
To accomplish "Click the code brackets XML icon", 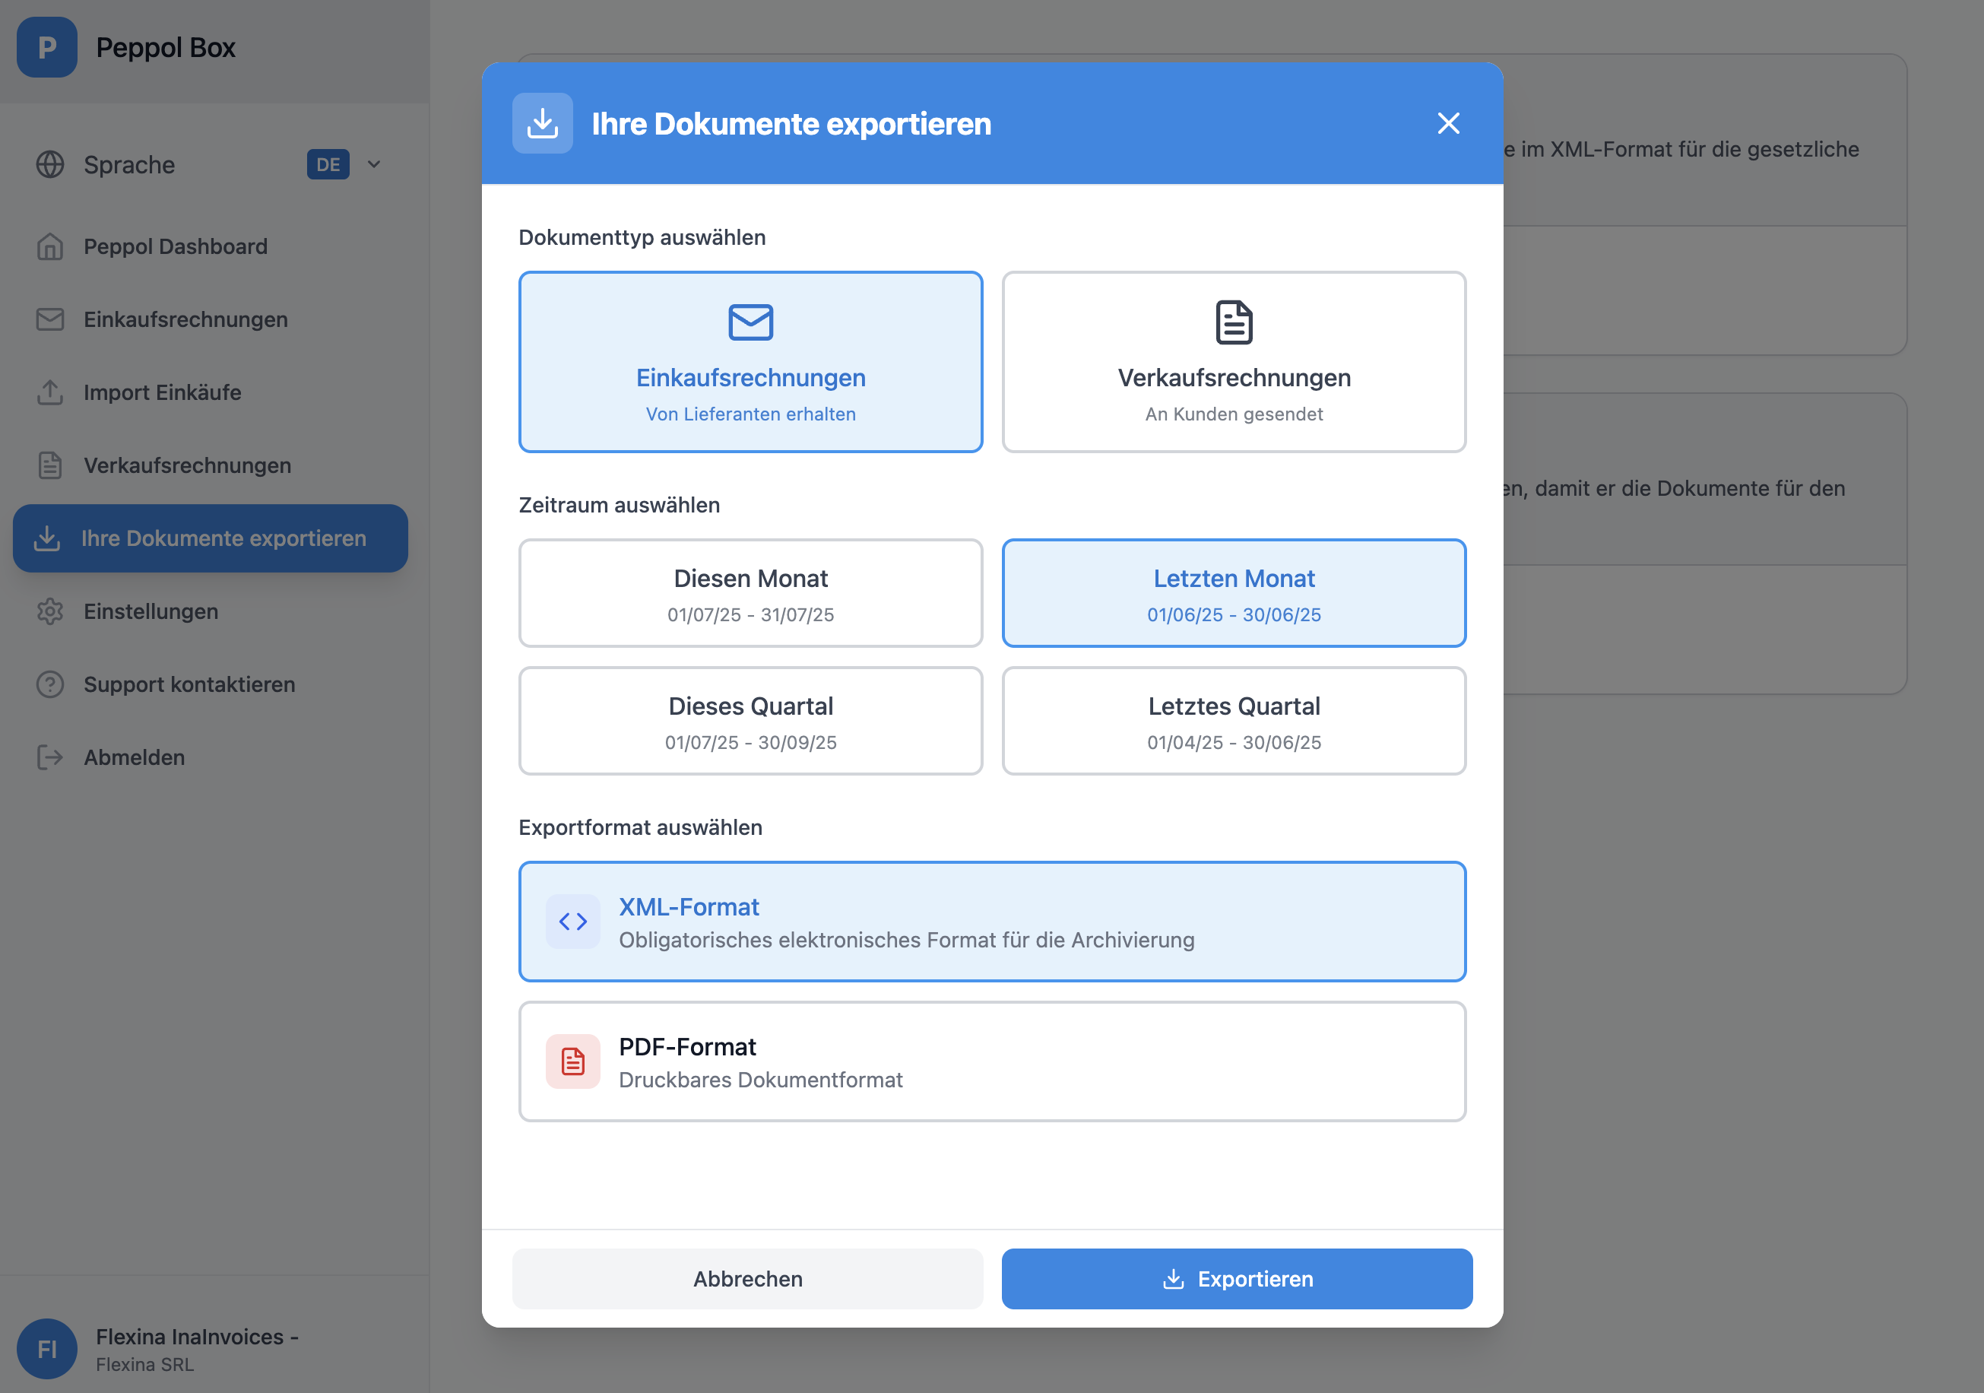I will [x=573, y=922].
